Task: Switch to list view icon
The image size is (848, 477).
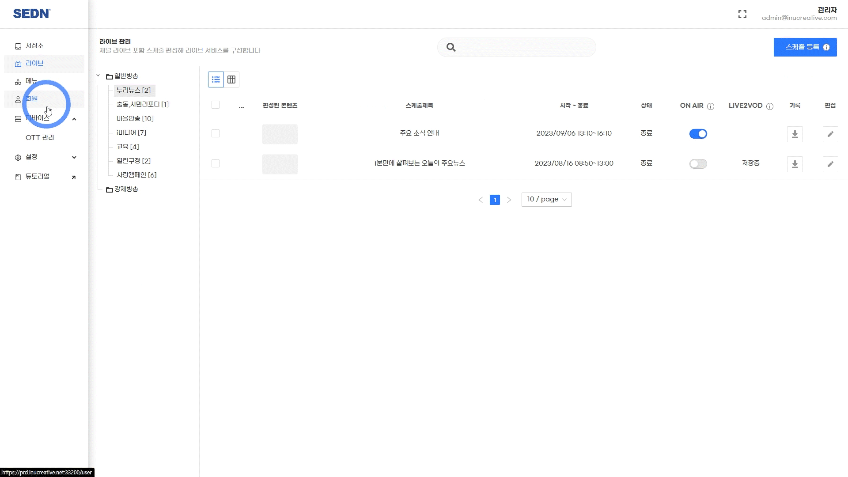Action: (x=216, y=79)
